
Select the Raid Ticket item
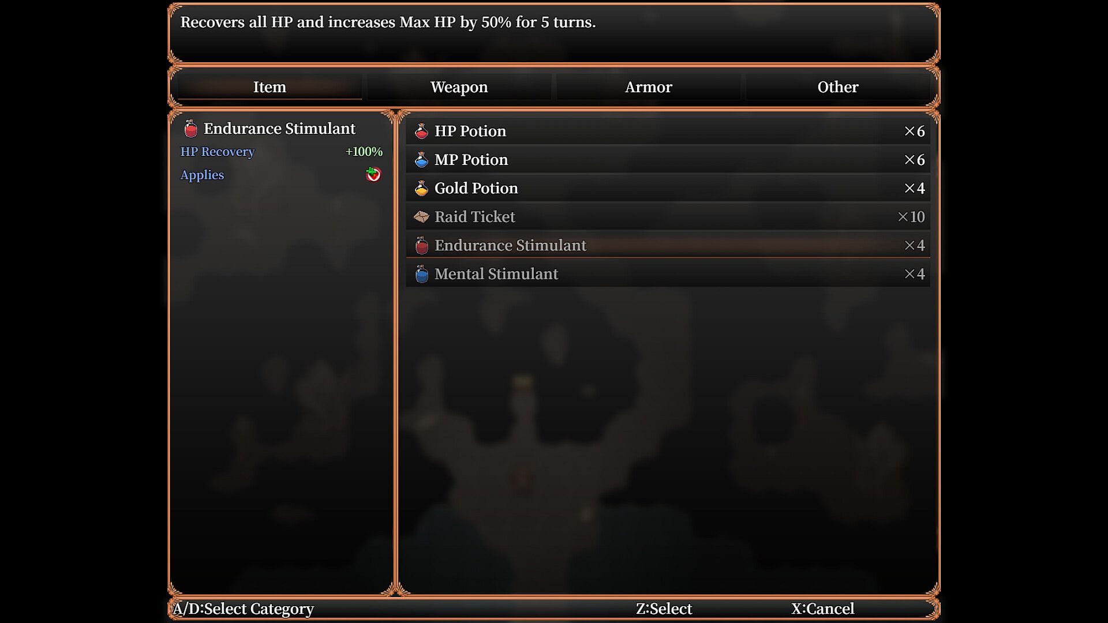pyautogui.click(x=668, y=217)
